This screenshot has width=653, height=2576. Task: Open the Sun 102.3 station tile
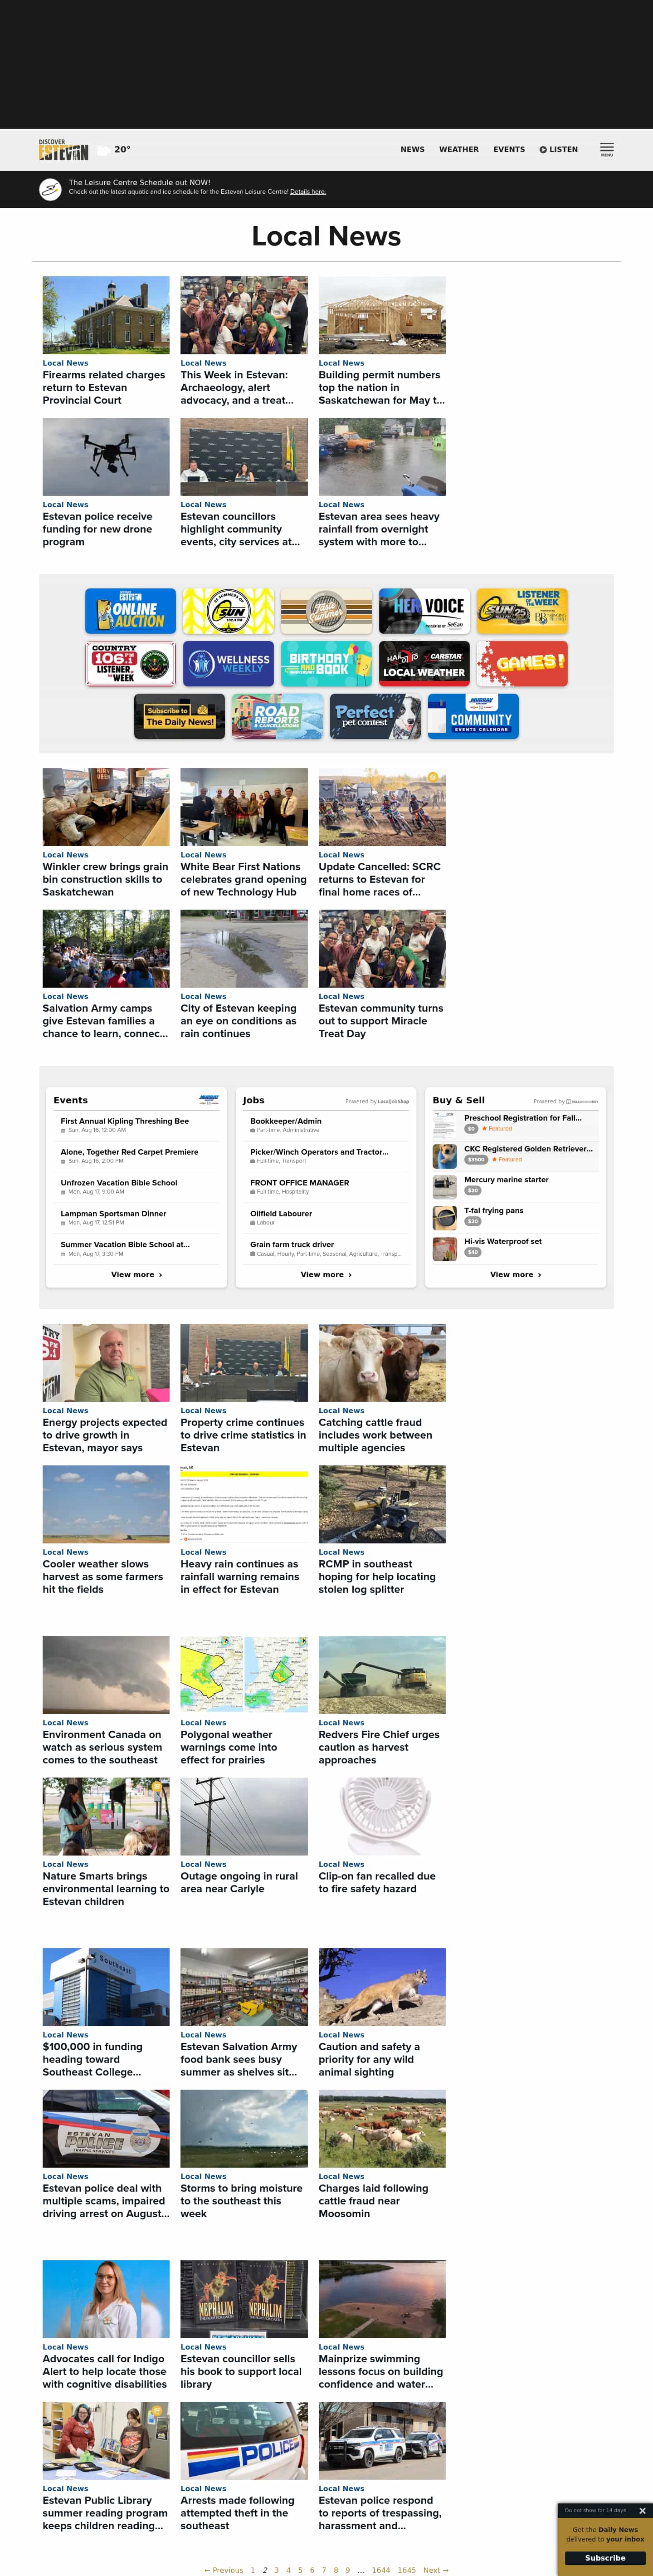228,611
